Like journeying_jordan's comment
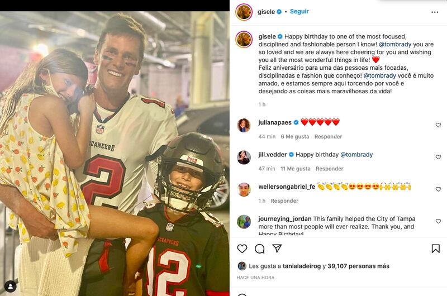This screenshot has height=296, width=447. click(438, 221)
